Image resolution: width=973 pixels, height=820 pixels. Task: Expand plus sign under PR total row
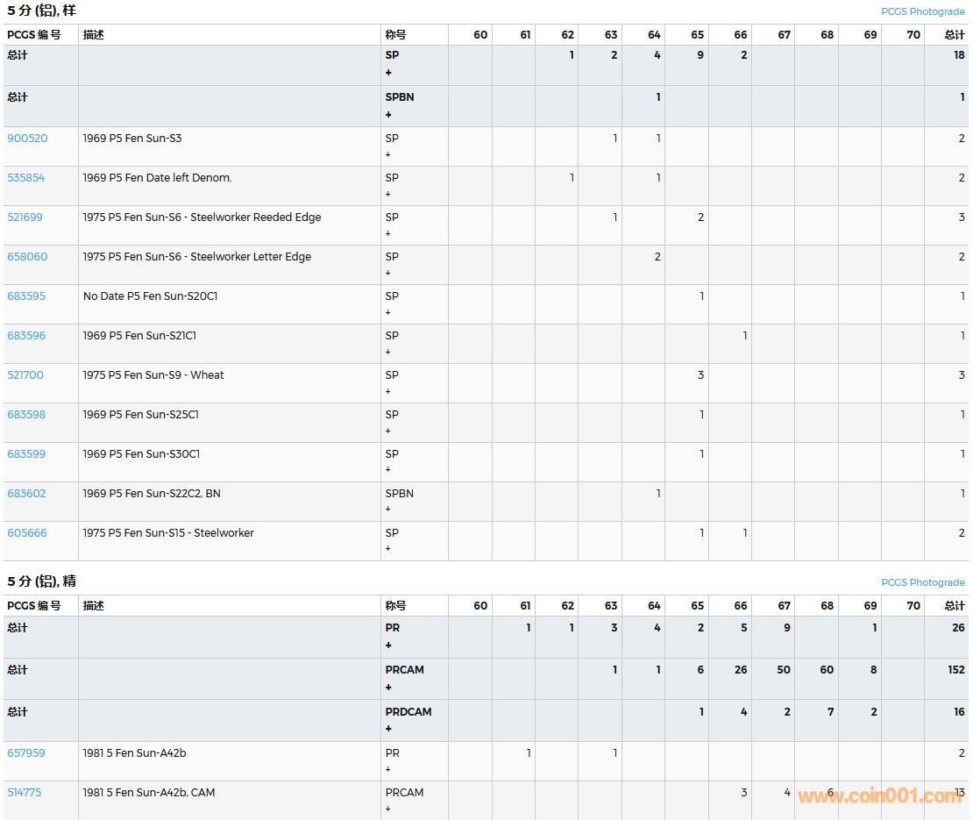[388, 645]
